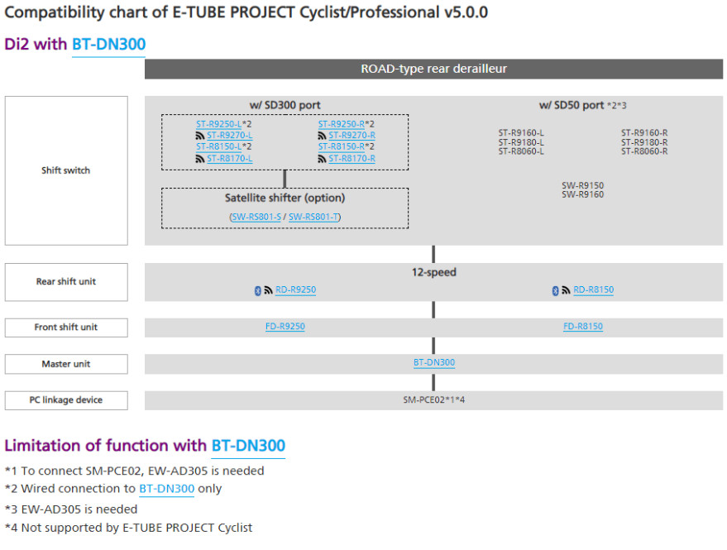Screen dimensions: 727x550
Task: Click the BT-DN300 link in Master unit row
Action: click(x=434, y=362)
